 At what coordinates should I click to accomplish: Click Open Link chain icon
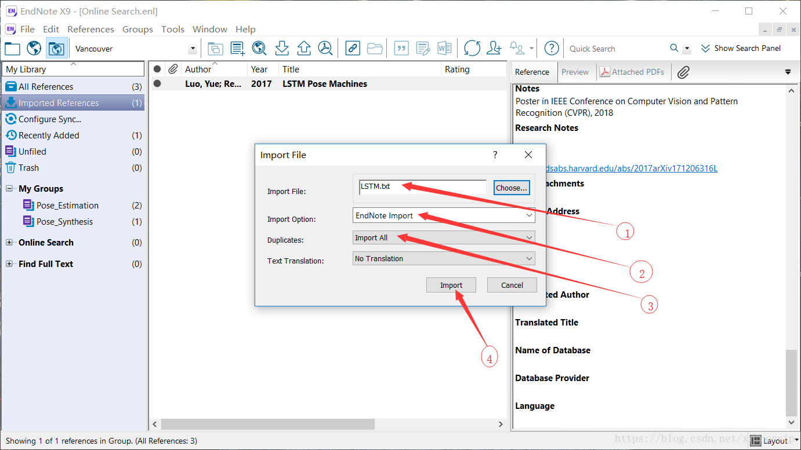point(353,49)
